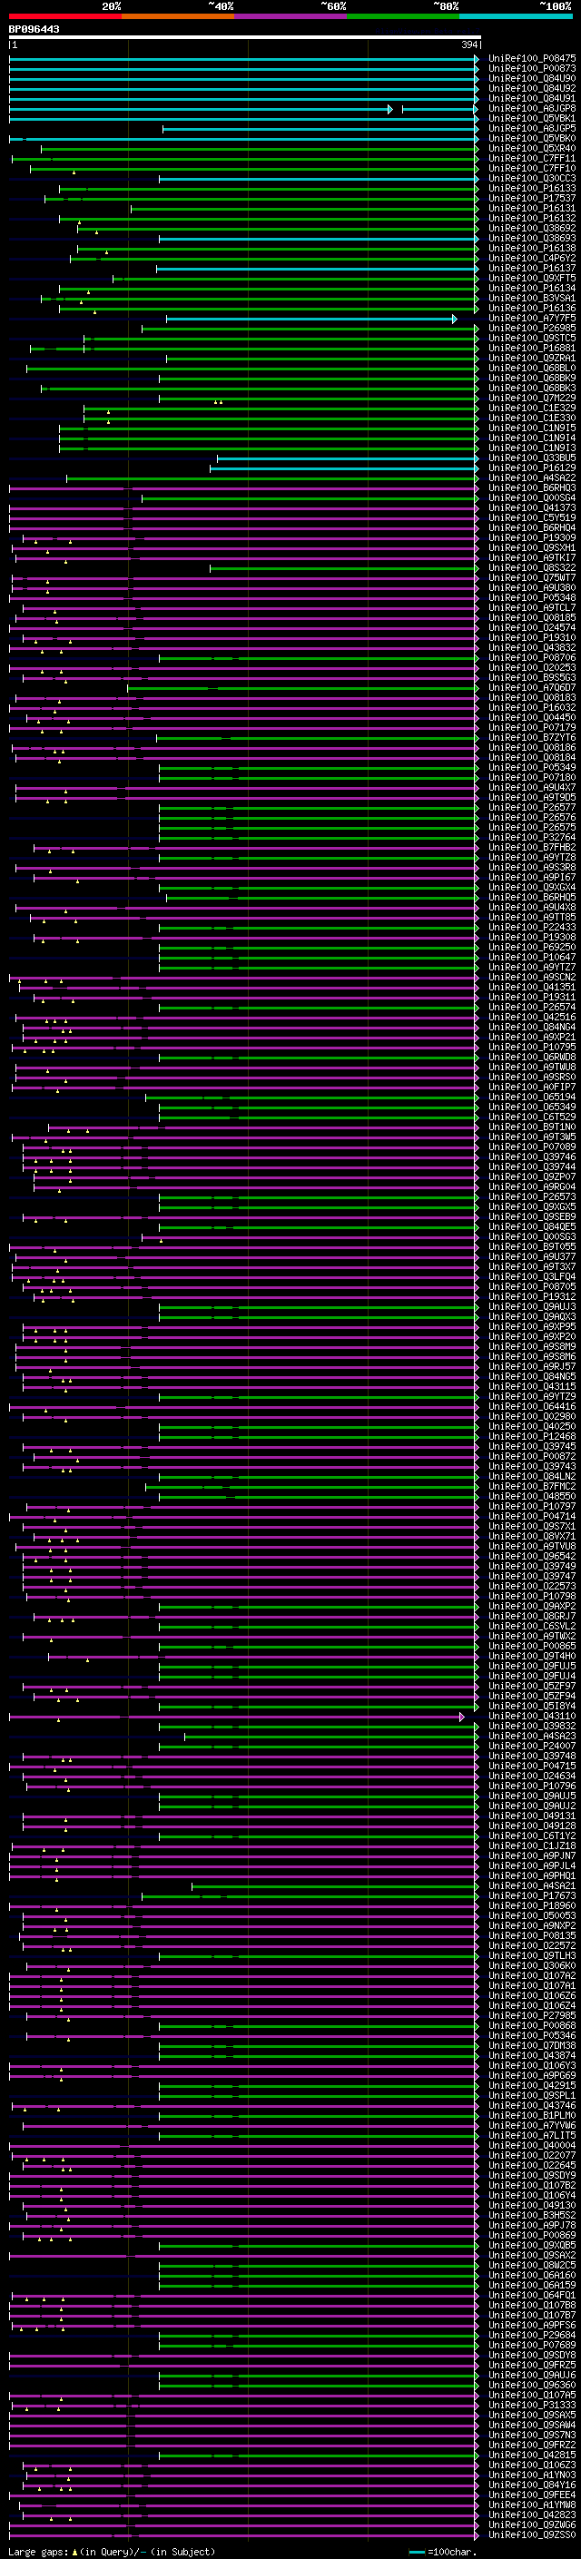Image resolution: width=581 pixels, height=2559 pixels.
Task: Open the UniRef100_P16129 hit label
Action: coord(531,468)
